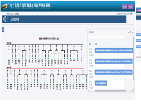Click the share icon beside 站点结构图
The image size is (141, 105).
click(5, 19)
